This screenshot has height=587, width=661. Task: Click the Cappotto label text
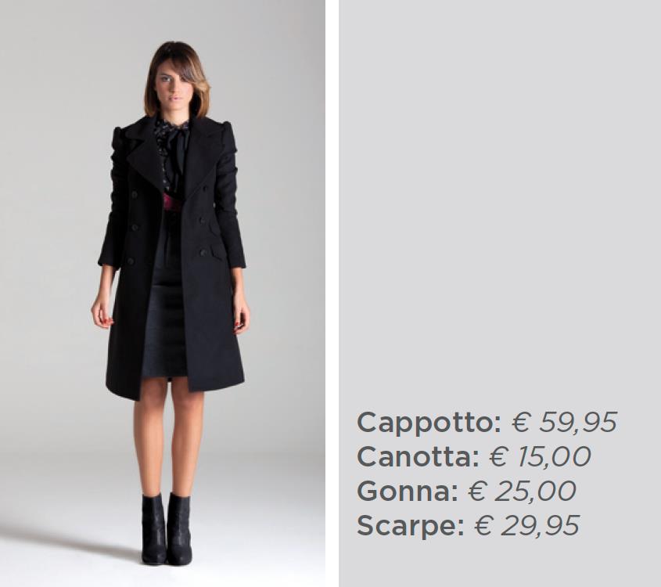pos(429,423)
